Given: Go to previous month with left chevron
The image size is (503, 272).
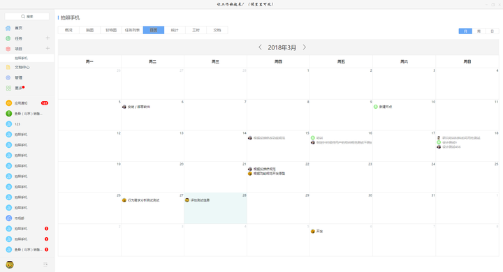Looking at the screenshot, I should 260,47.
